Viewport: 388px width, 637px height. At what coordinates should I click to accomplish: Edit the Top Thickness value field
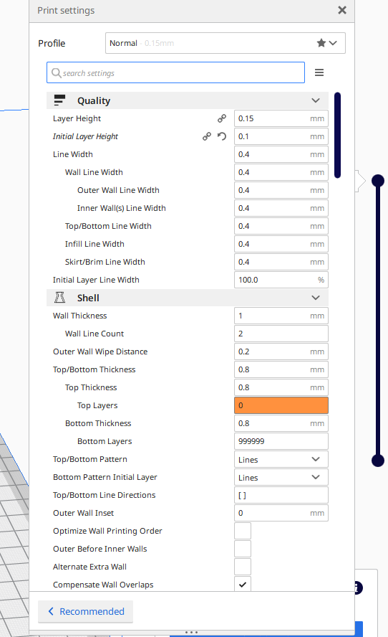coord(281,387)
